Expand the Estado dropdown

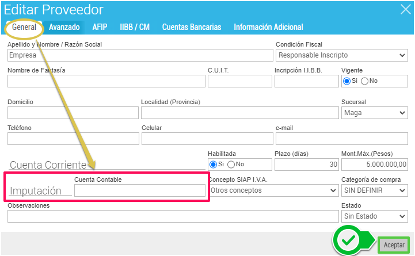tap(375, 216)
